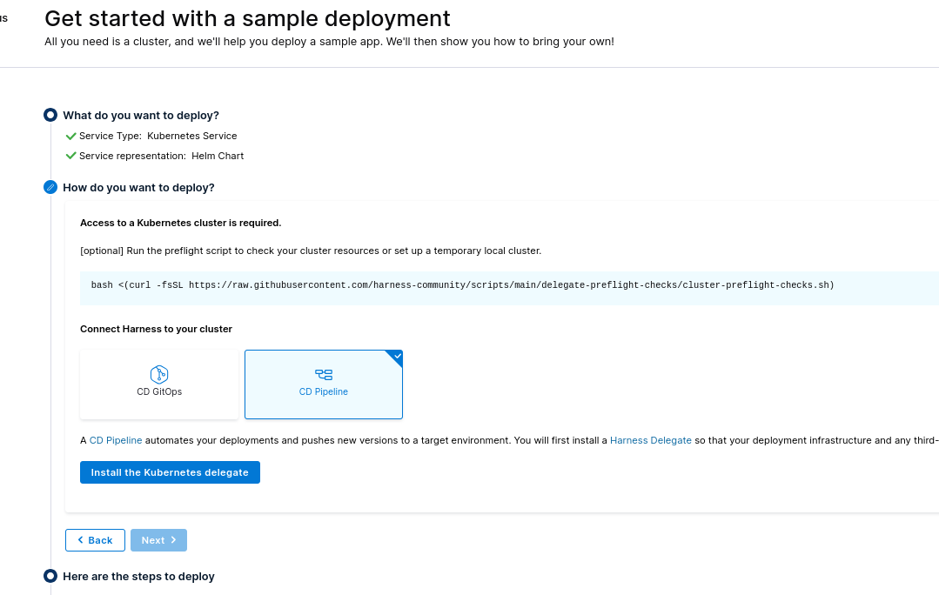
Task: Click the 'Service representation: Helm Chart' text
Action: pyautogui.click(x=161, y=156)
